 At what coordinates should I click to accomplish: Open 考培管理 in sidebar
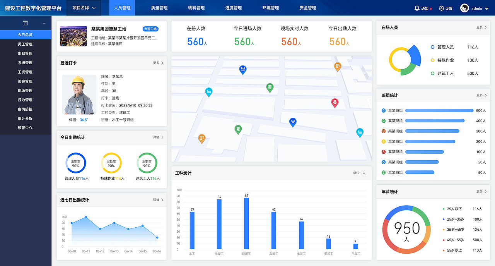tap(26, 63)
